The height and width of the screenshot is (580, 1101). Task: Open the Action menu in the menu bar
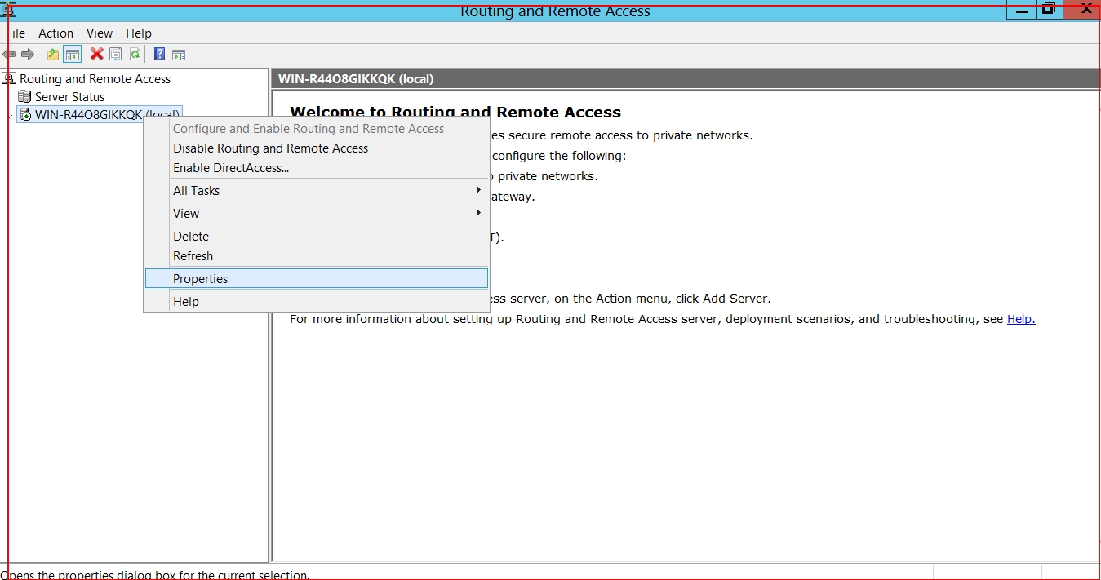click(x=55, y=33)
